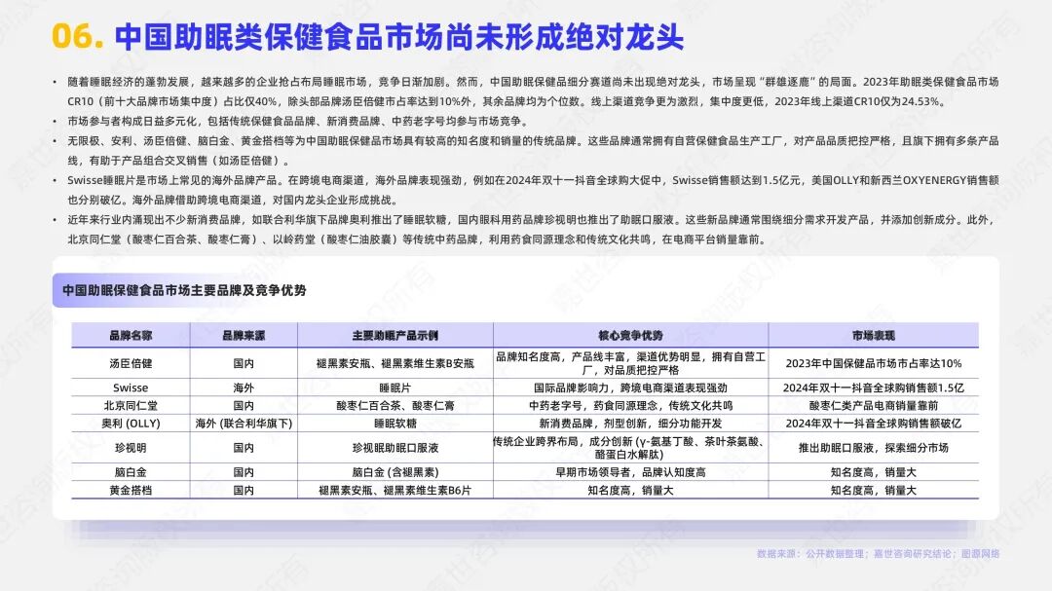The image size is (1052, 591).
Task: Select the "品牌来源" column header
Action: (x=244, y=335)
